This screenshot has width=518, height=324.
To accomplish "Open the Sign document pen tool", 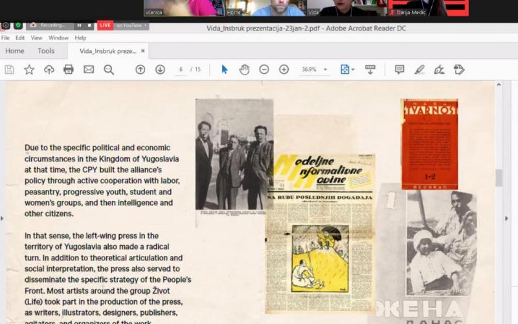I will pyautogui.click(x=439, y=69).
